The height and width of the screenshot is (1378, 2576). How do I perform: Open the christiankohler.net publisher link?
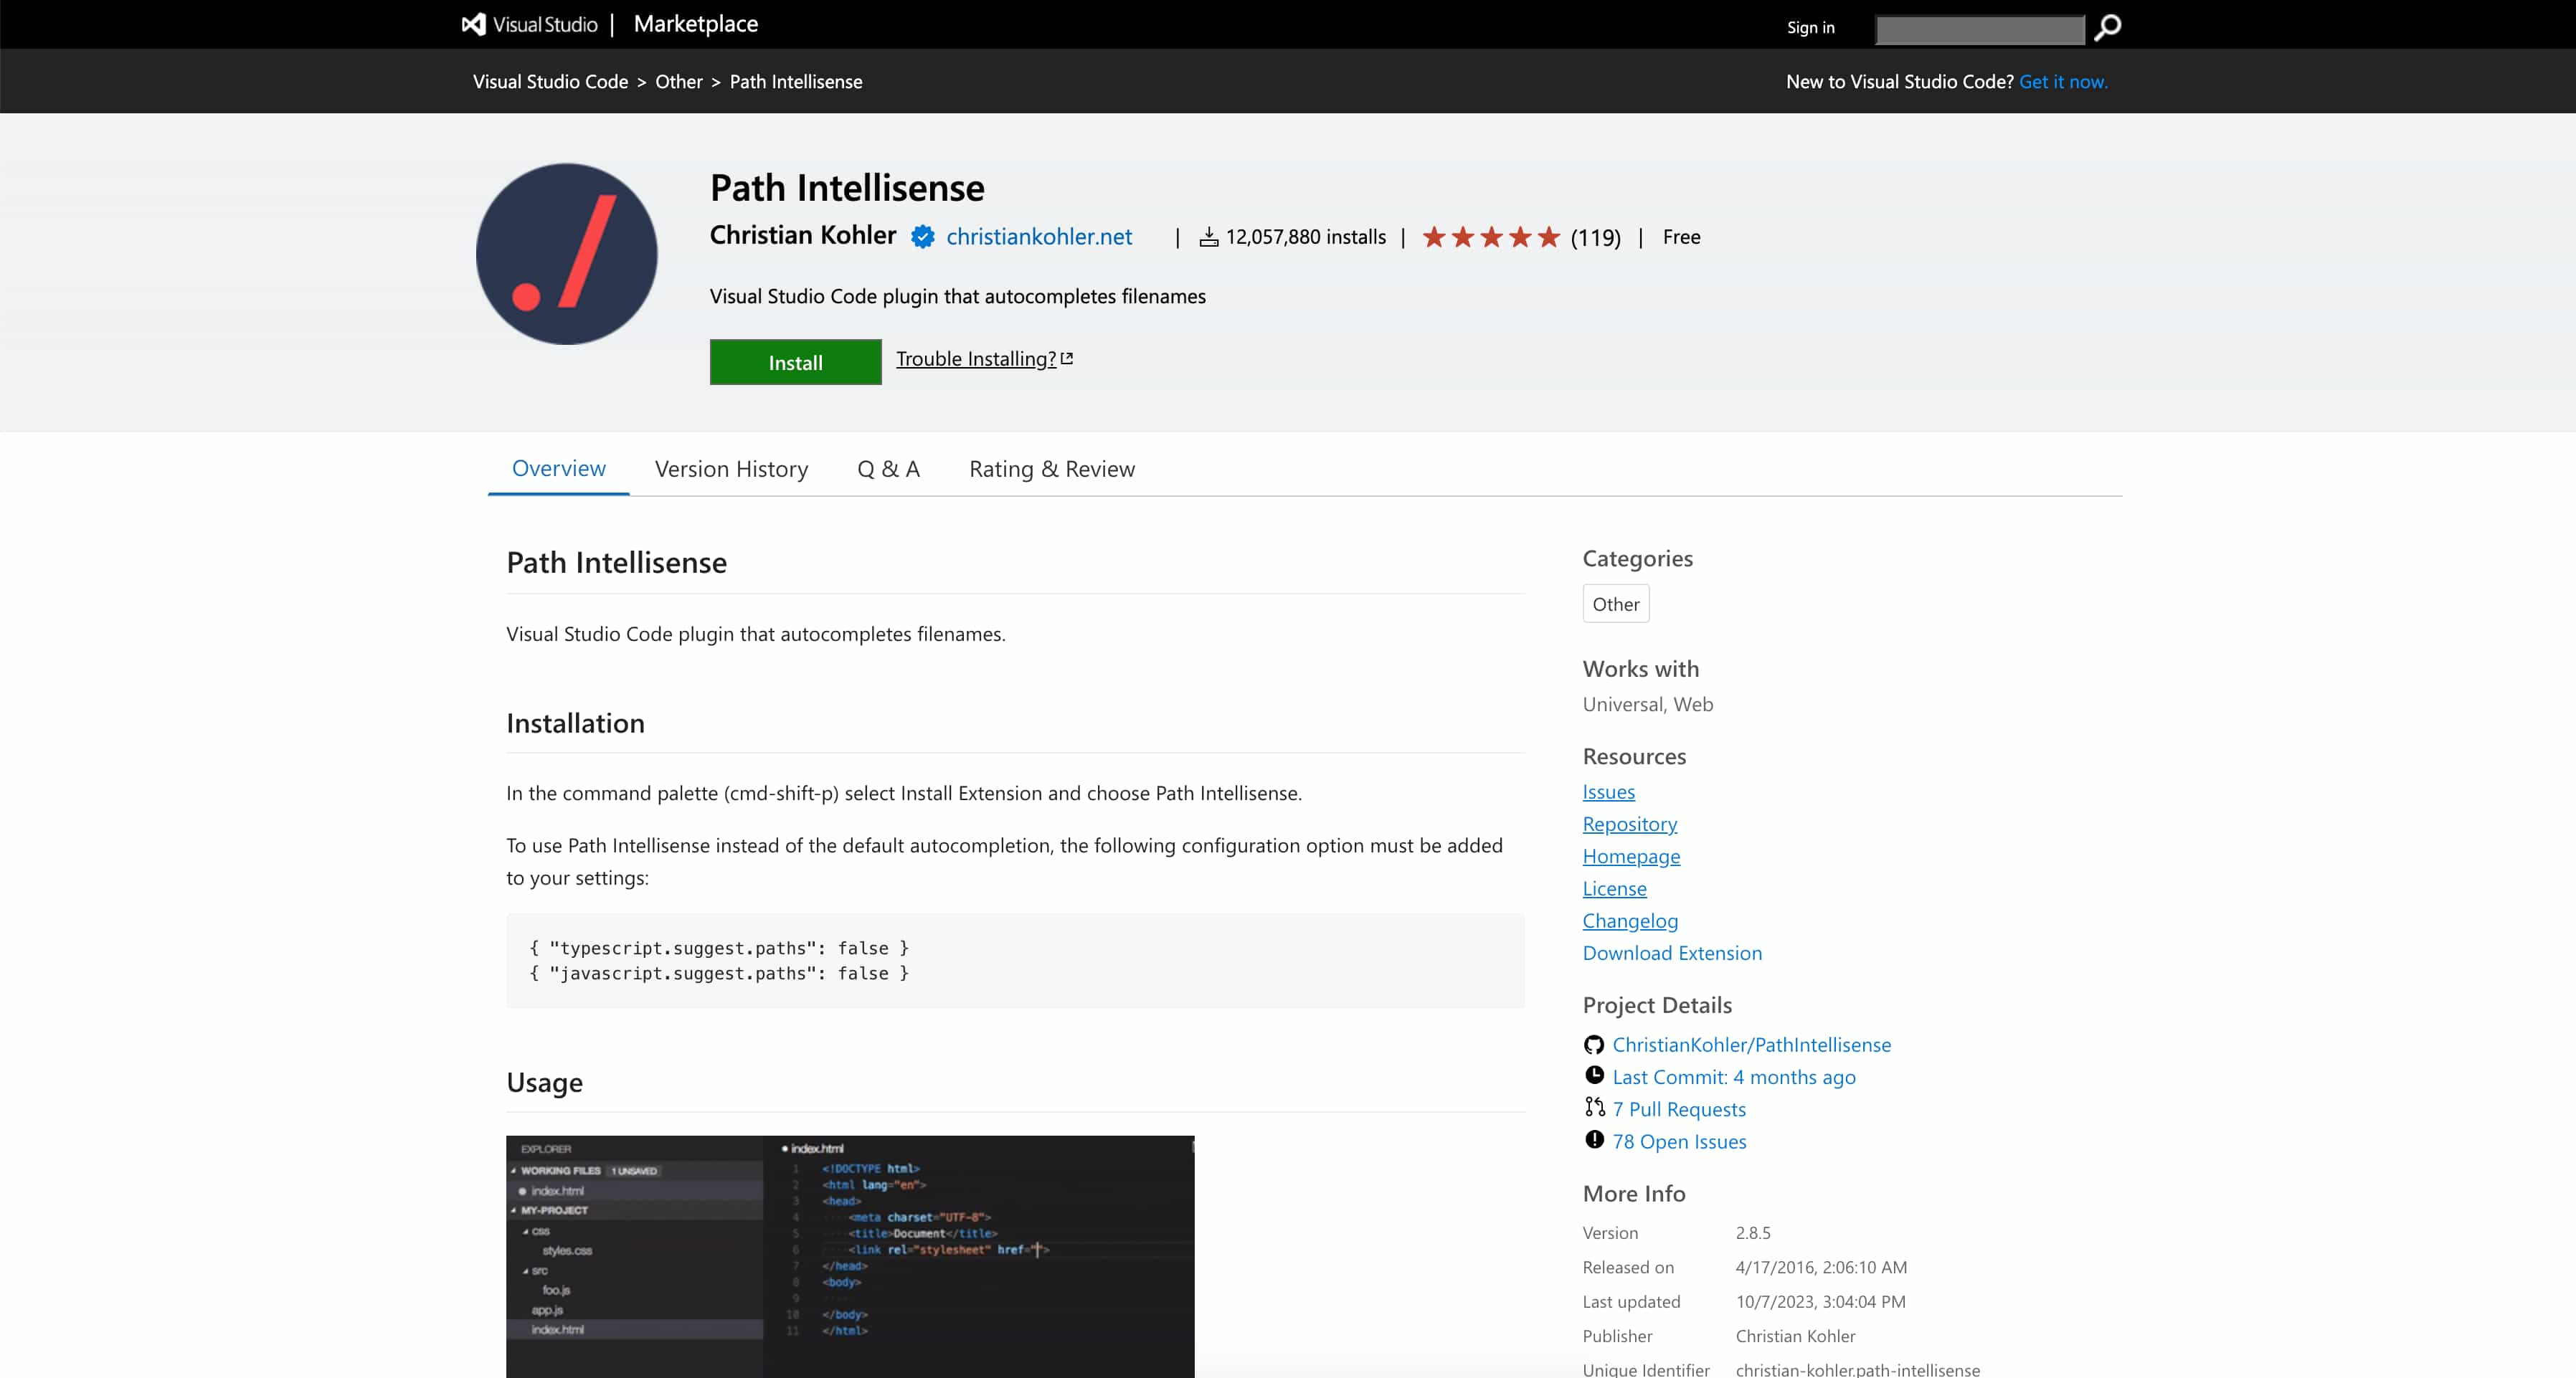pos(1039,237)
